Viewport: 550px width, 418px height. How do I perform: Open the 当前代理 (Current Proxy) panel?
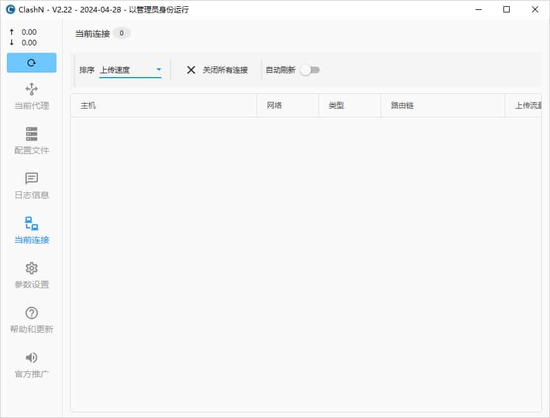[31, 96]
